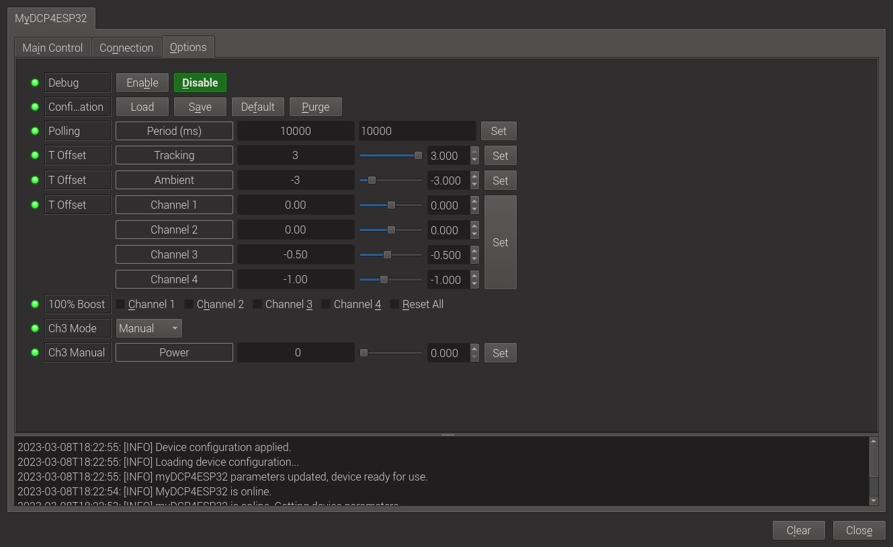Click the Polling period input field
This screenshot has width=893, height=547.
point(417,131)
